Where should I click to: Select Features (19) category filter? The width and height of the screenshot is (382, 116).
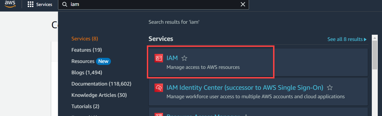(x=87, y=50)
